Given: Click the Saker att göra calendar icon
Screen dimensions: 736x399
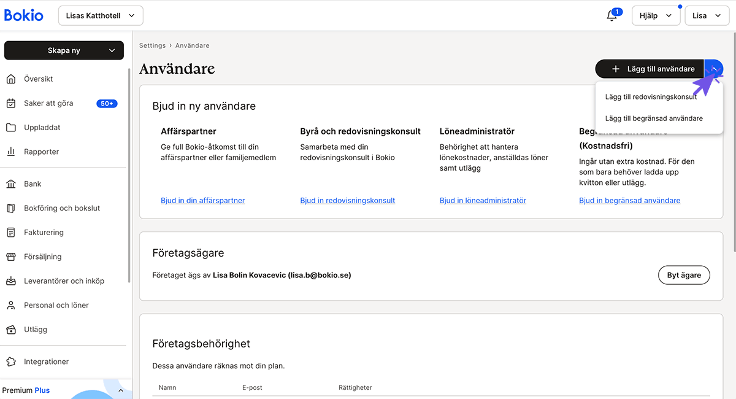Looking at the screenshot, I should [x=11, y=103].
